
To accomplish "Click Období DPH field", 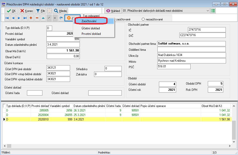I will 215,84.
